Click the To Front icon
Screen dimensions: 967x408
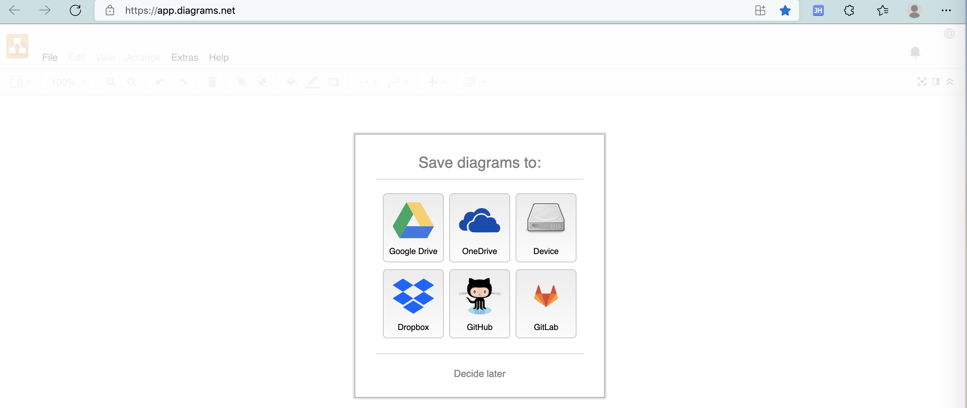pos(241,82)
